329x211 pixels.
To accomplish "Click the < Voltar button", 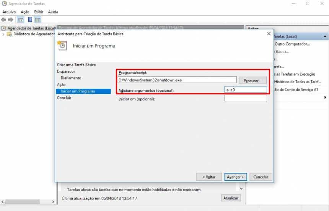I will coord(209,177).
